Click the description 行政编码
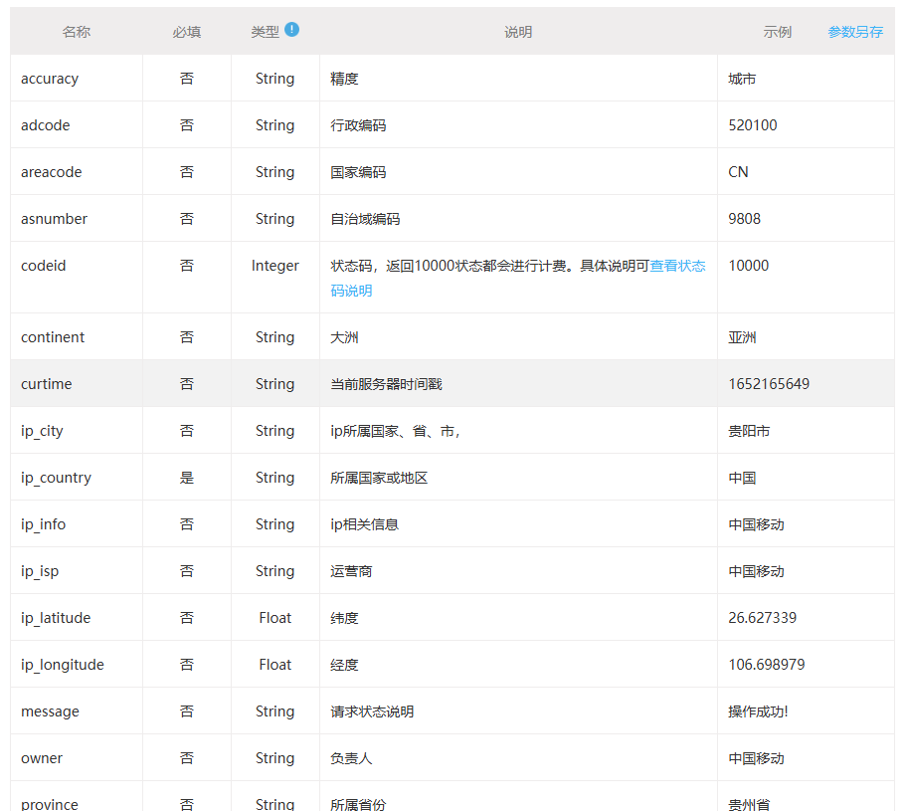This screenshot has width=906, height=811. [x=358, y=125]
